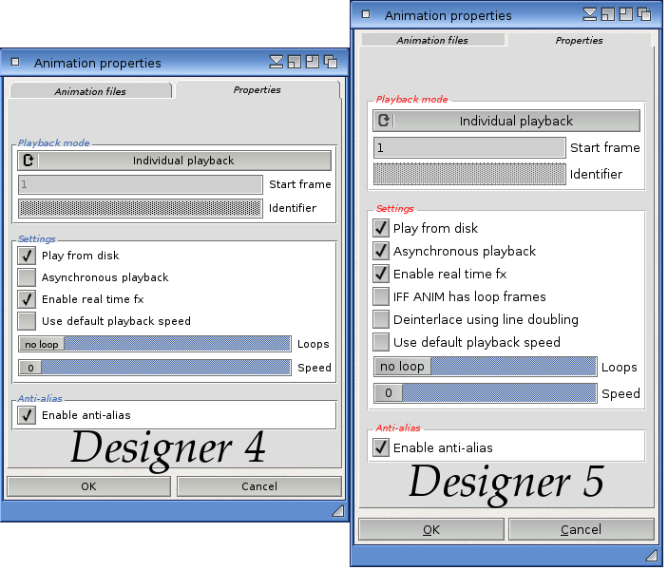Check Deinterlace using line doubling
This screenshot has width=668, height=570.
coord(381,319)
